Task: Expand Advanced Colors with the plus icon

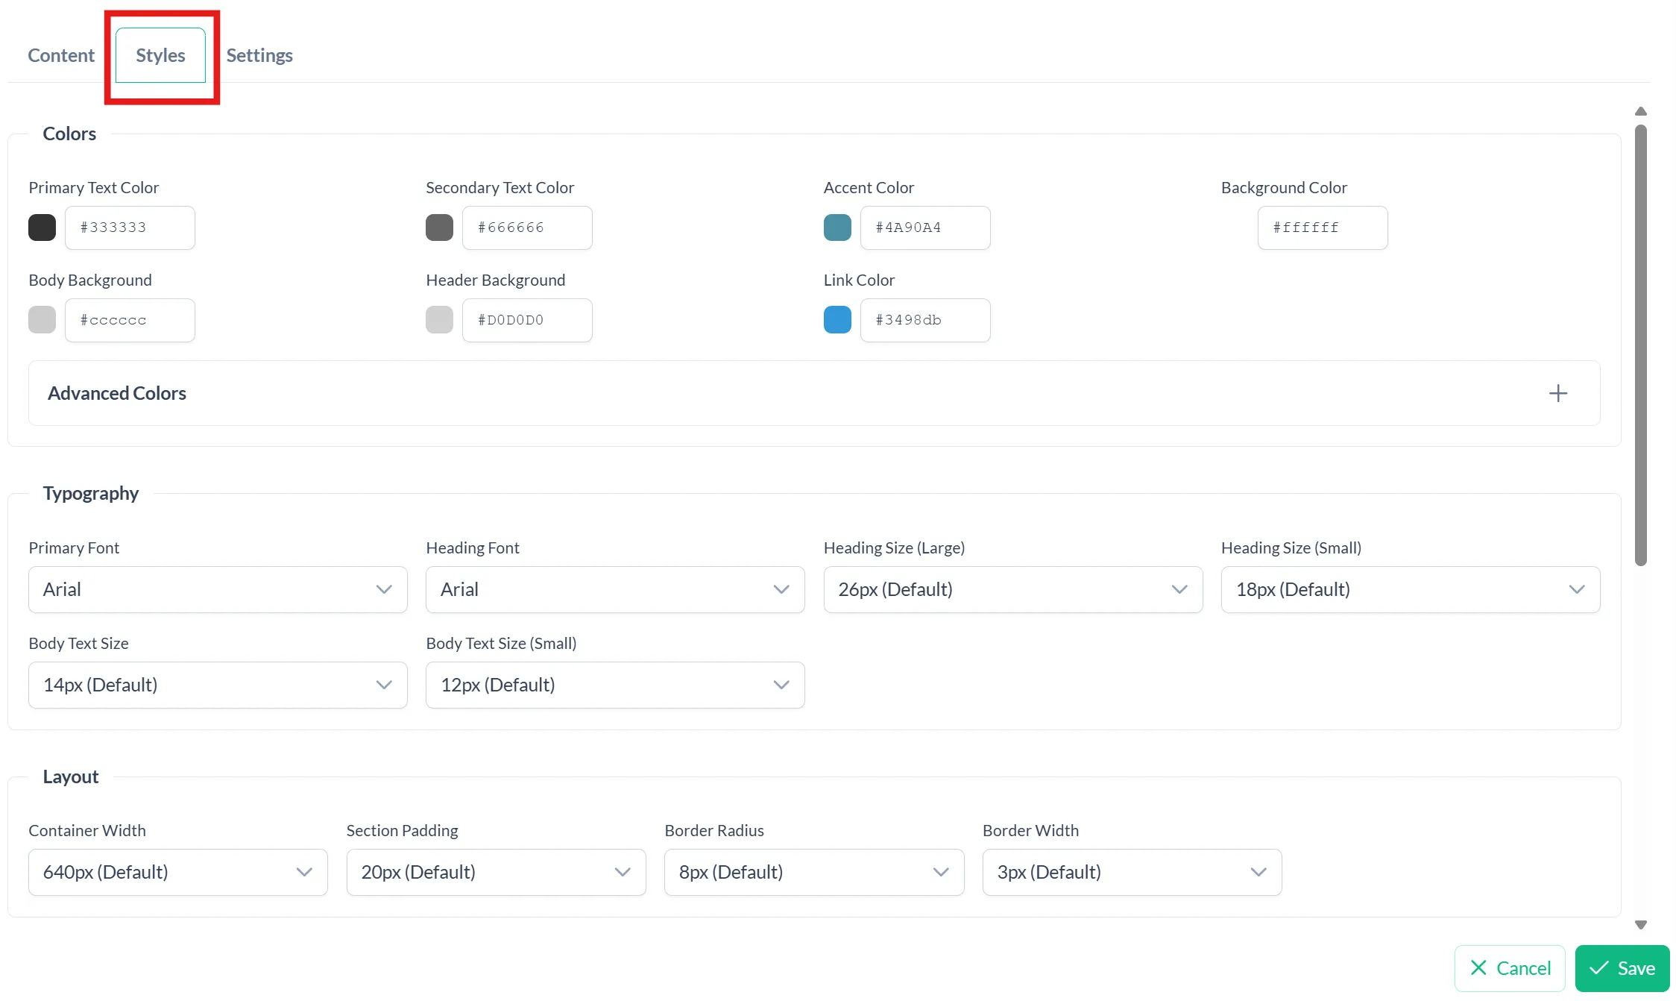Action: 1558,393
